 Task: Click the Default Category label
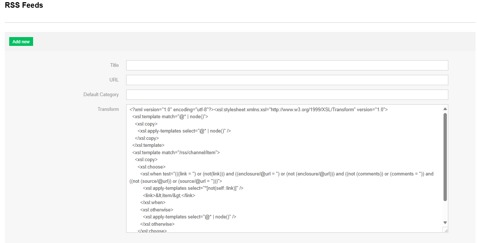pos(101,95)
